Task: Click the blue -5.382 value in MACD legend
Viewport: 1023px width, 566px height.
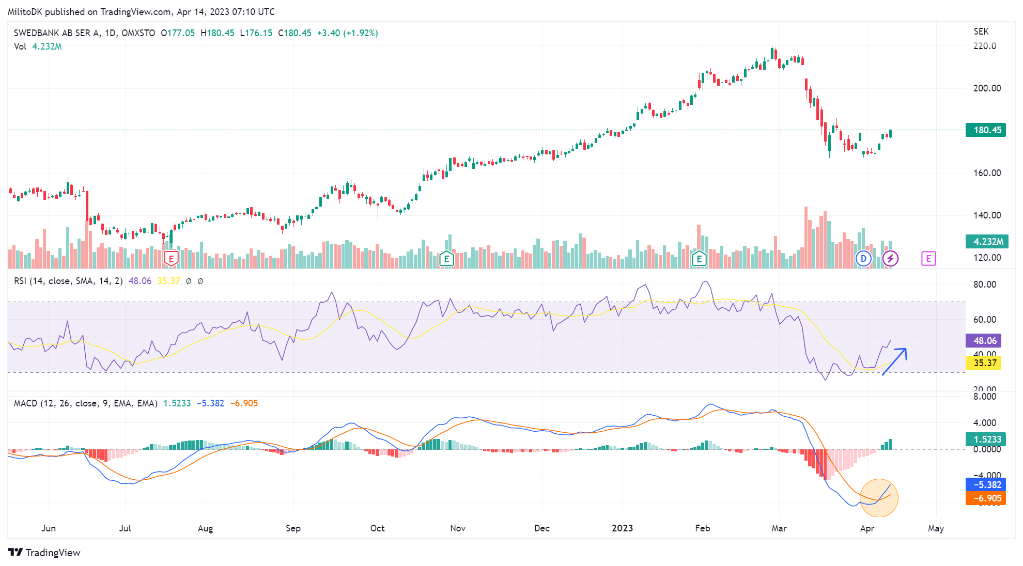Action: pyautogui.click(x=210, y=403)
